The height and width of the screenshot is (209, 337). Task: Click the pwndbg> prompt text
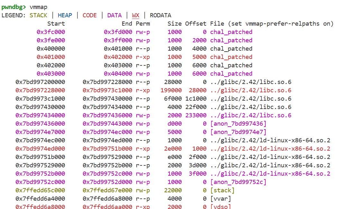[x=14, y=7]
